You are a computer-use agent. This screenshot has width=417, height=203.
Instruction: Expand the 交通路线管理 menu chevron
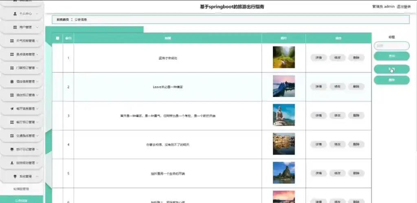(37, 136)
